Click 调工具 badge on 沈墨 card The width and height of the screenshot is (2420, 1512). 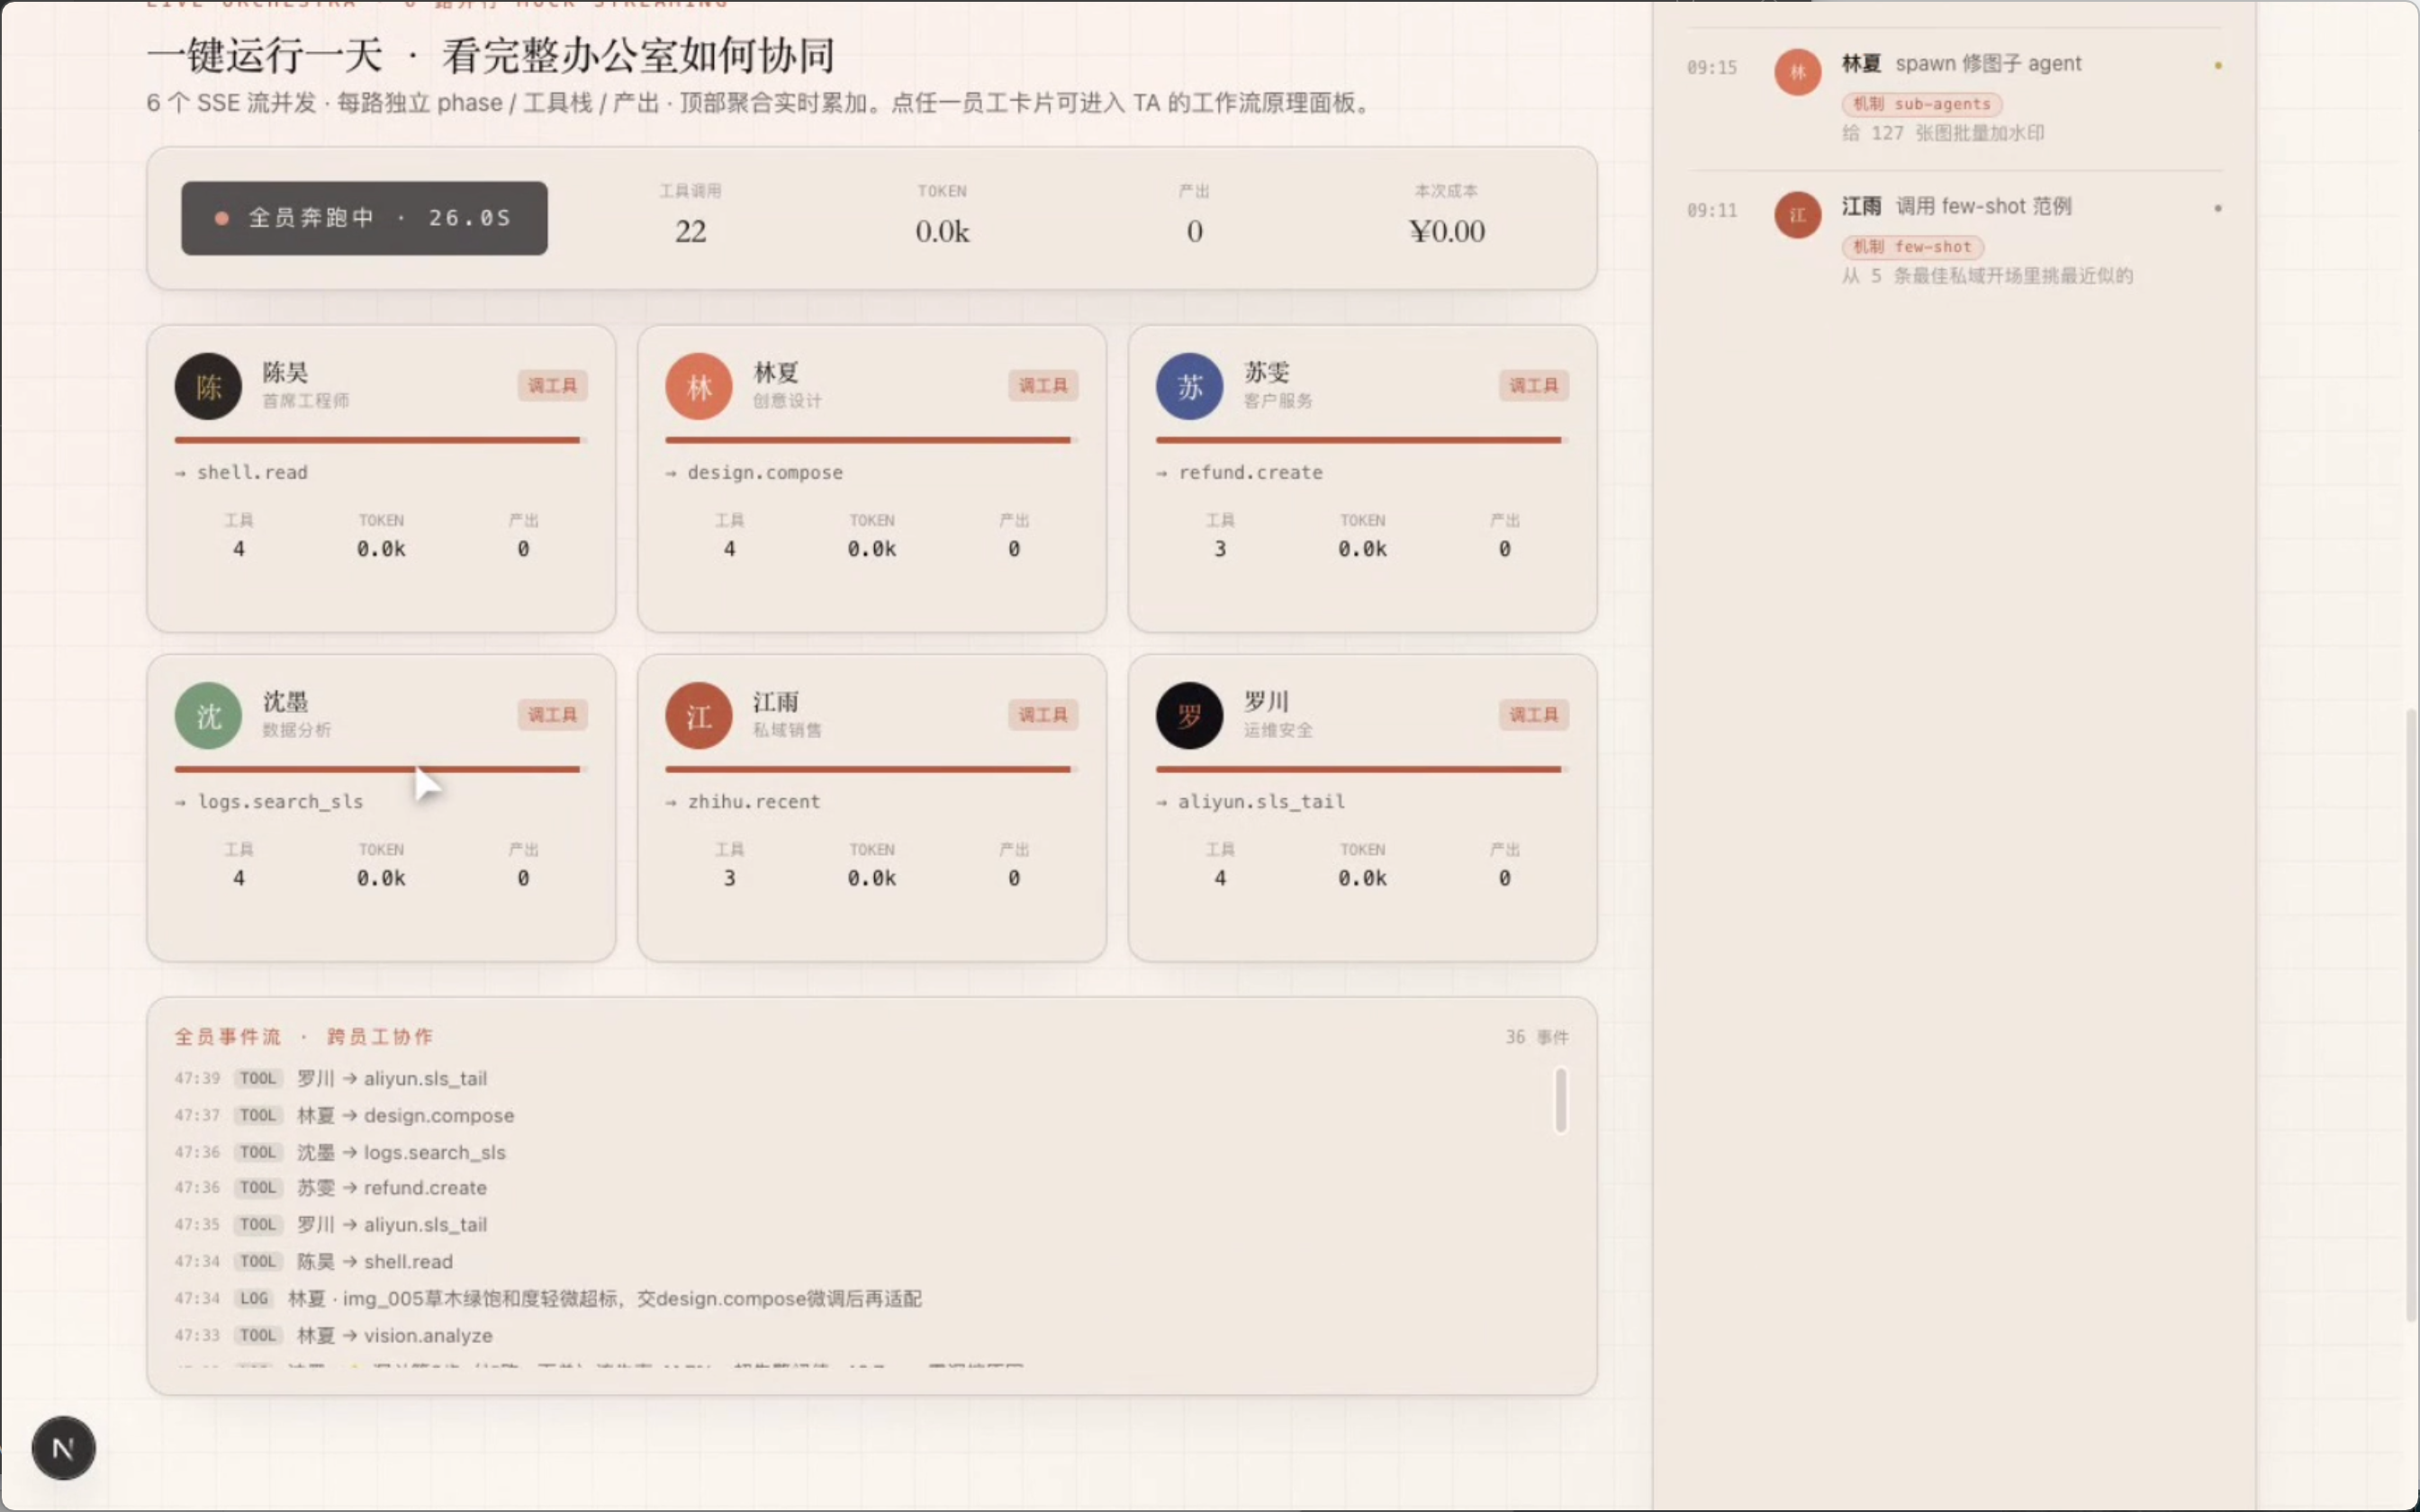coord(552,715)
